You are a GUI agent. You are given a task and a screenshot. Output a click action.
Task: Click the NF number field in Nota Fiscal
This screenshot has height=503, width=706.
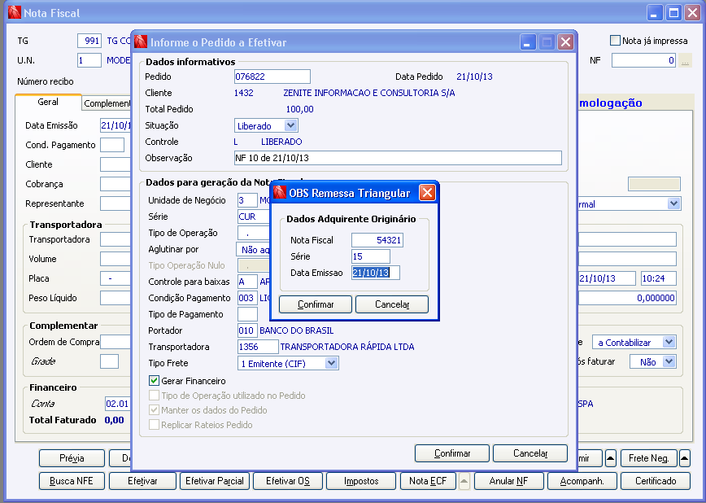point(643,60)
